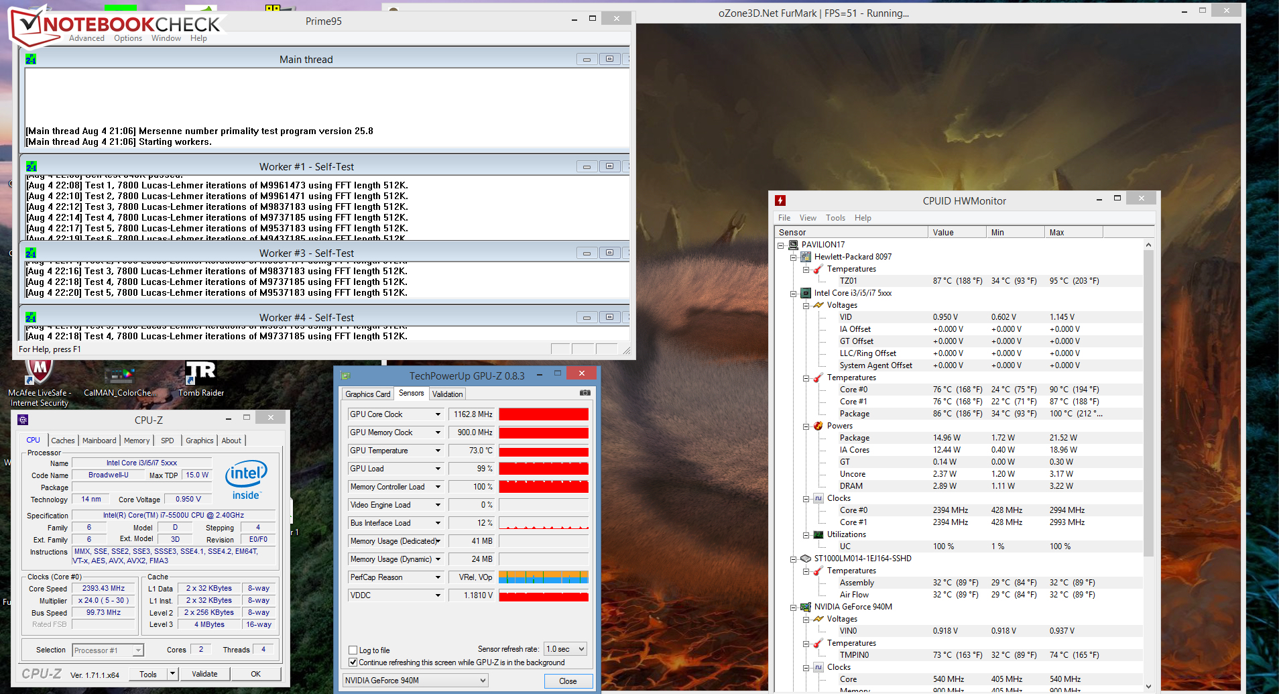This screenshot has width=1279, height=694.
Task: Click the Prime95 icon of Main thread window
Action: click(x=31, y=59)
